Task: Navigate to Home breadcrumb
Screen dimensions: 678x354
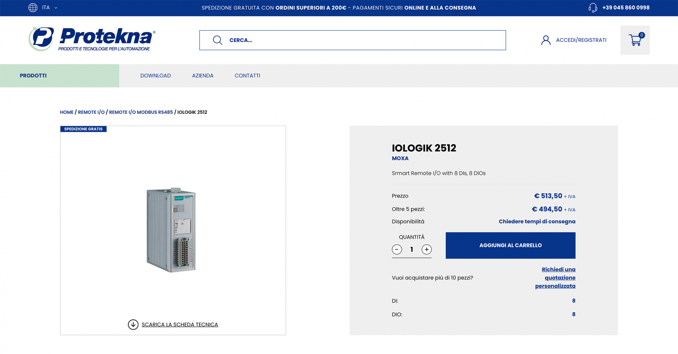Action: point(67,112)
